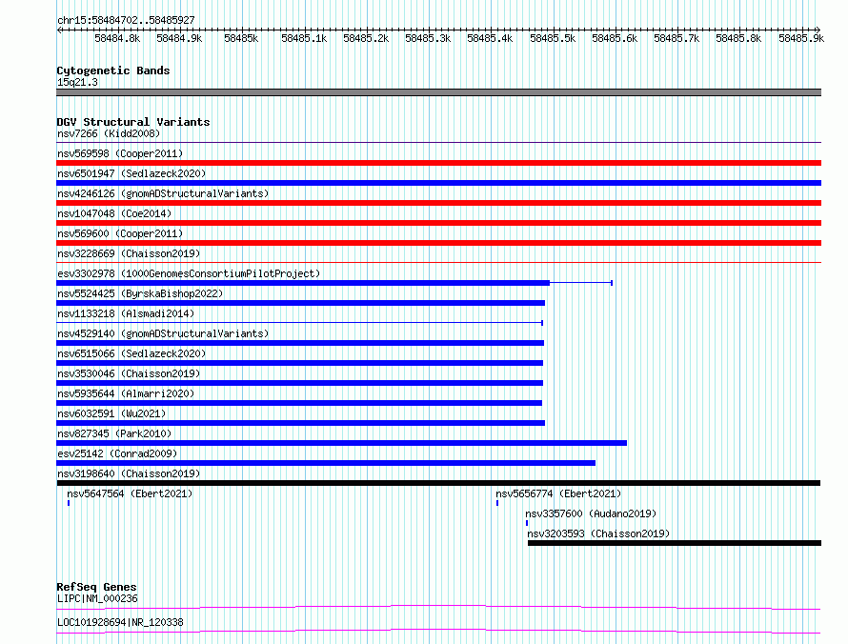The height and width of the screenshot is (644, 848).
Task: Click the small blue mark under nsv5656774
Action: (497, 503)
